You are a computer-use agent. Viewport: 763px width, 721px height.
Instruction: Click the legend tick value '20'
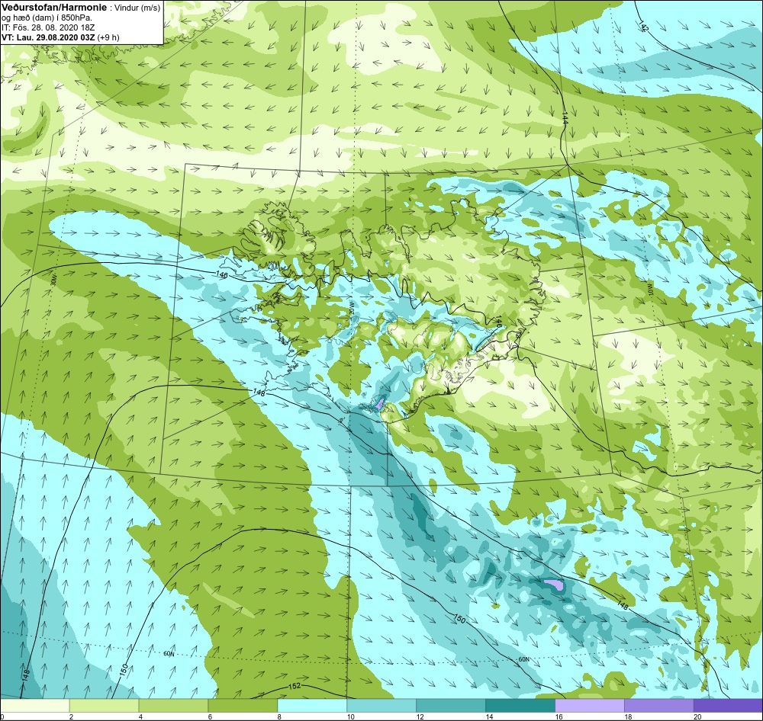[697, 716]
